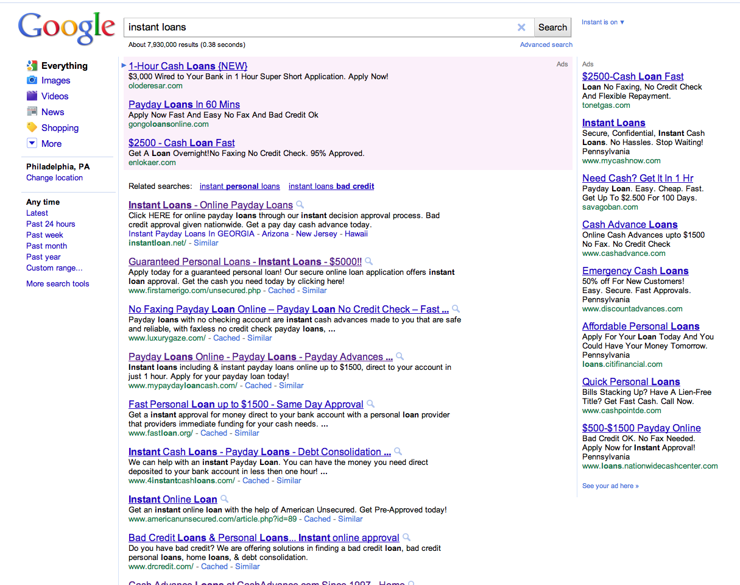Screen dimensions: 740x585
Task: Open Instant Cash Loans - Payday Loans result
Action: click(x=259, y=452)
